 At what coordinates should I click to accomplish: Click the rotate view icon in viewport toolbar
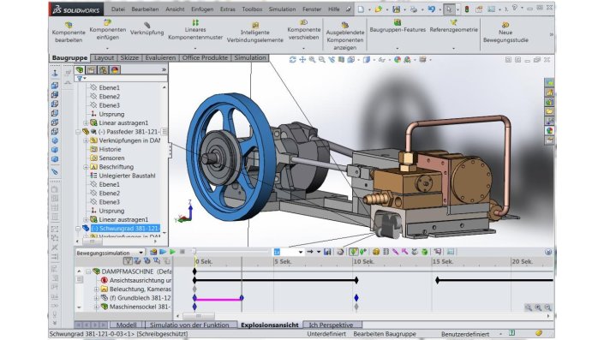coord(293,60)
